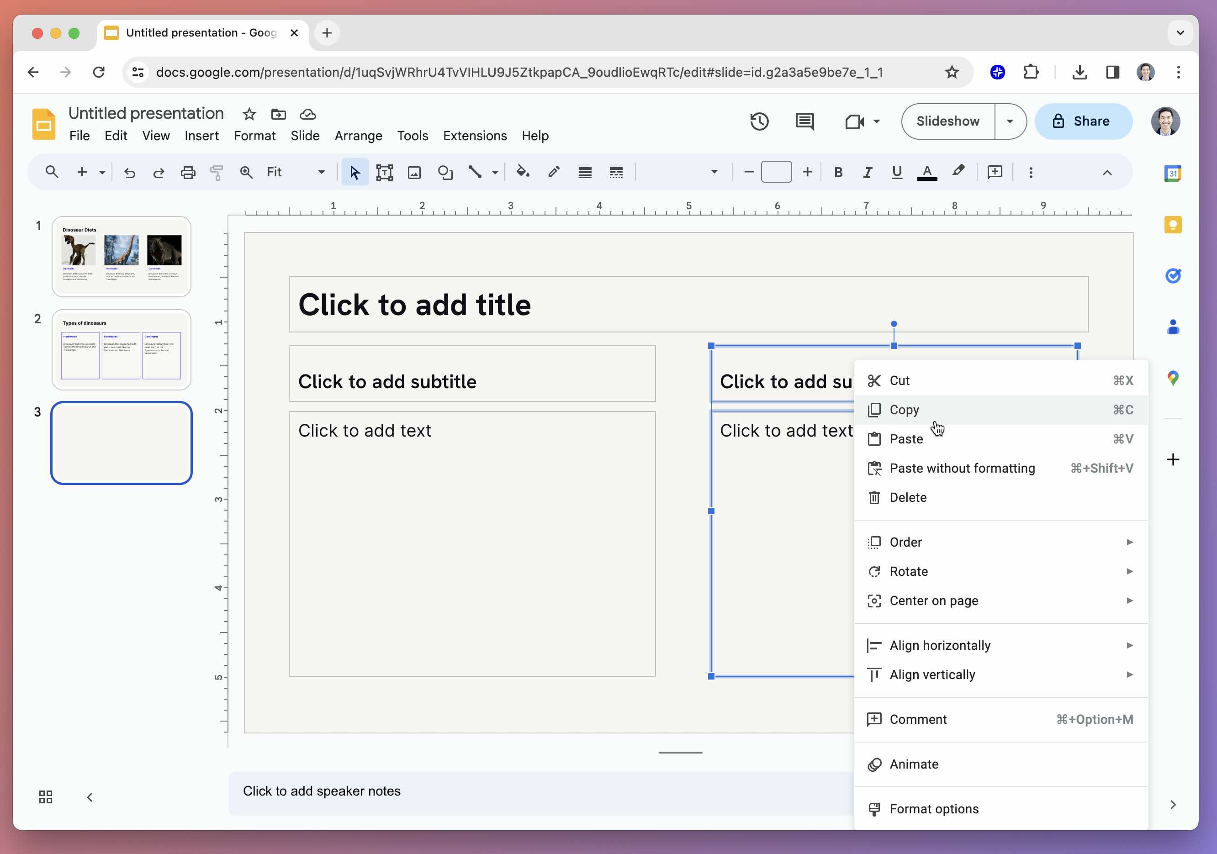Click the Underline formatting icon
Viewport: 1217px width, 854px height.
click(x=896, y=172)
